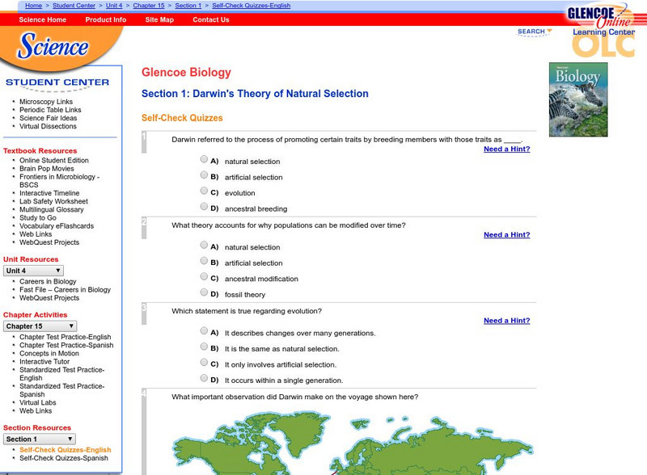Open Frontiers in Microbiology - BSCS
This screenshot has width=647, height=475.
click(59, 181)
